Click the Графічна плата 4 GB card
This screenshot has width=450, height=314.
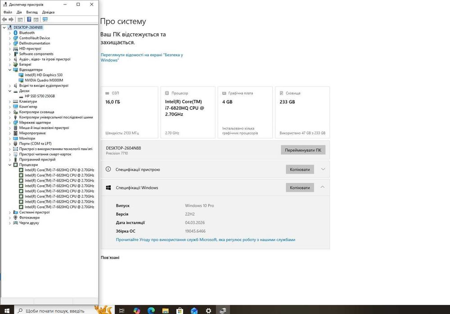tap(245, 112)
